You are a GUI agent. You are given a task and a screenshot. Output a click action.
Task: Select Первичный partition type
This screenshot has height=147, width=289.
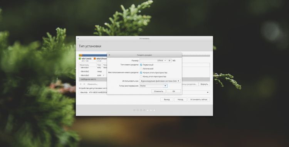pyautogui.click(x=141, y=65)
